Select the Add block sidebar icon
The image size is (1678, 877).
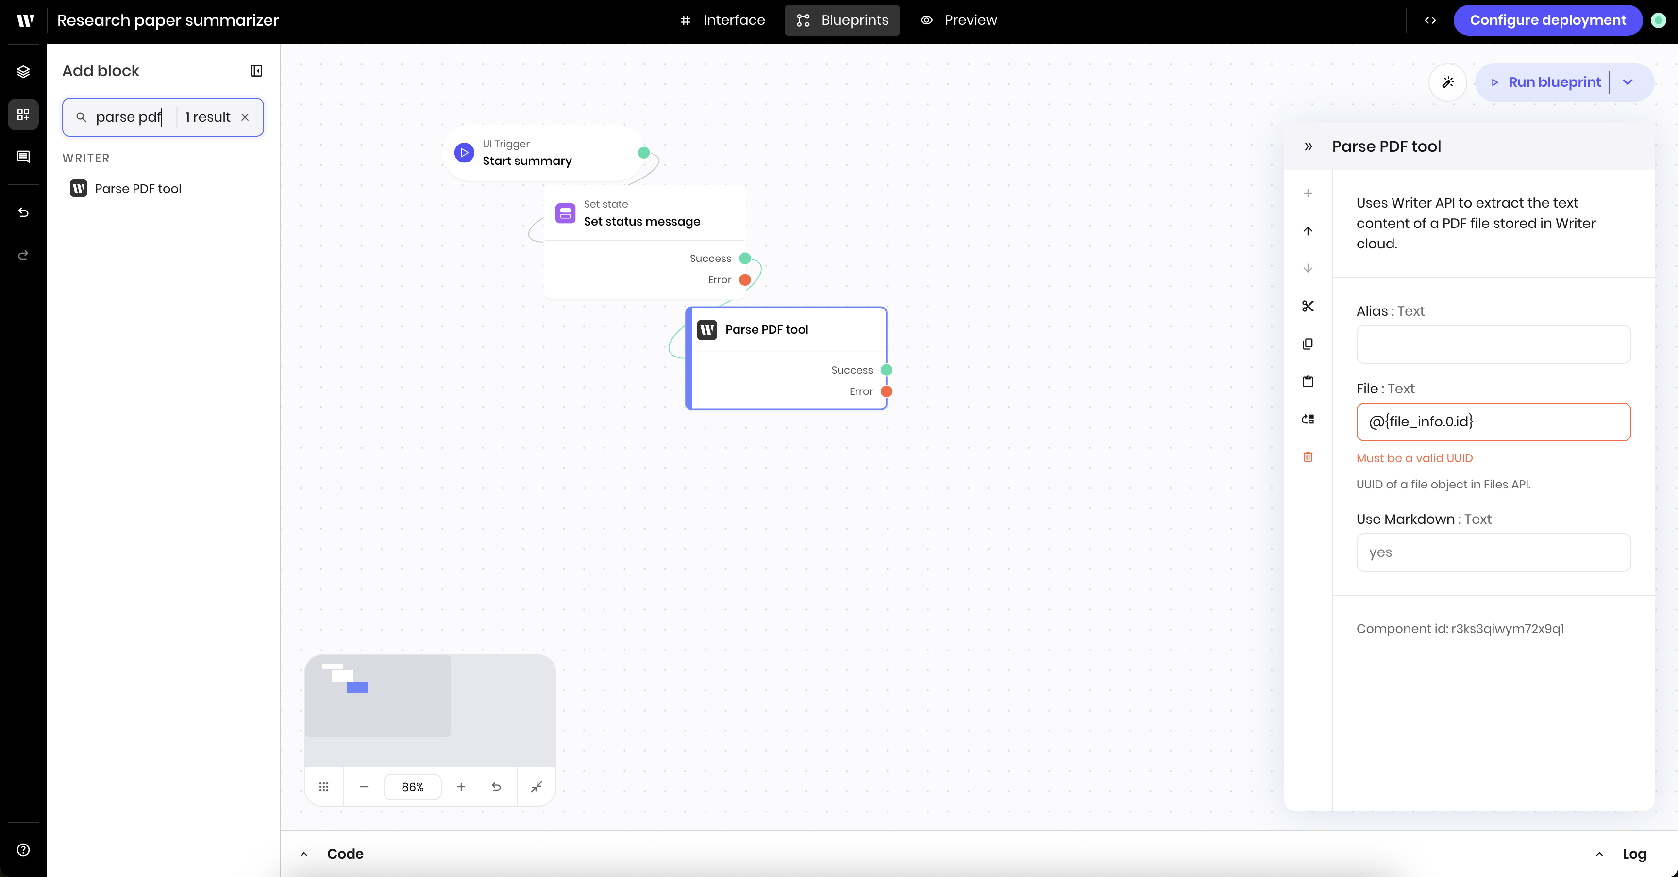23,114
